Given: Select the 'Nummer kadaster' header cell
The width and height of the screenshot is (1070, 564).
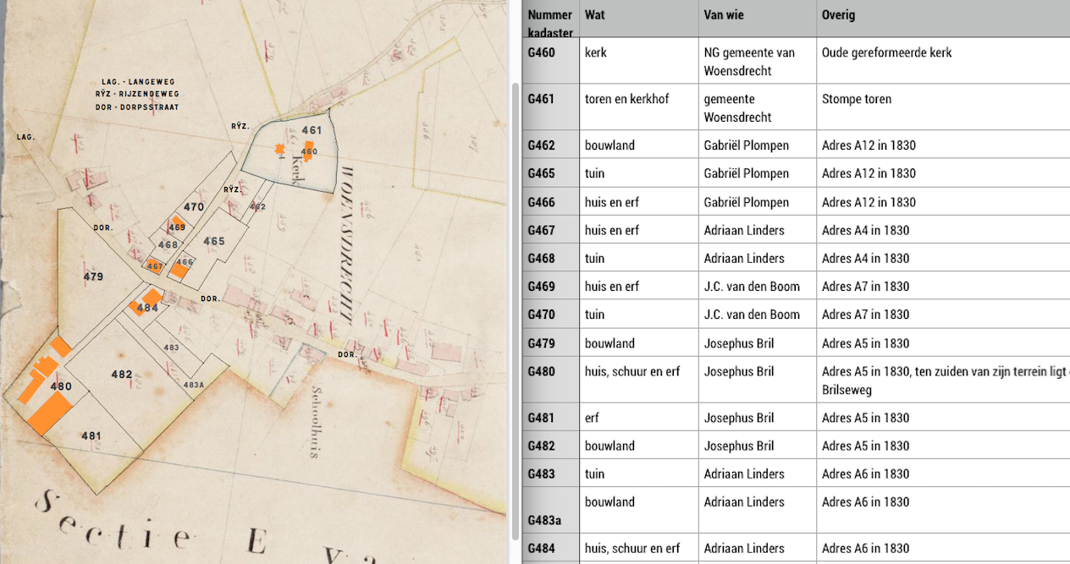Looking at the screenshot, I should 550,24.
